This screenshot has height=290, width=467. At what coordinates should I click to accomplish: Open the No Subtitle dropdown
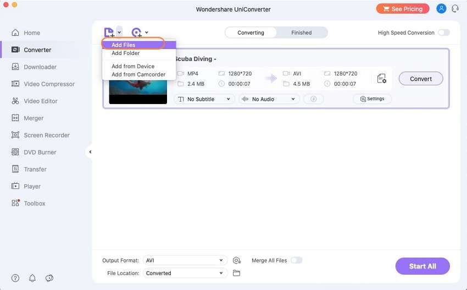pyautogui.click(x=204, y=99)
